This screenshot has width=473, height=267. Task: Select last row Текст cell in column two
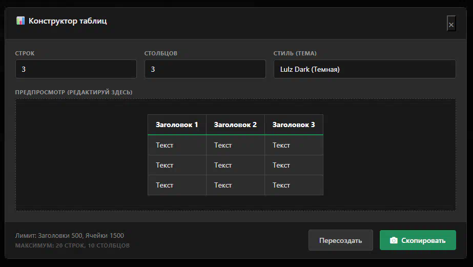point(235,185)
